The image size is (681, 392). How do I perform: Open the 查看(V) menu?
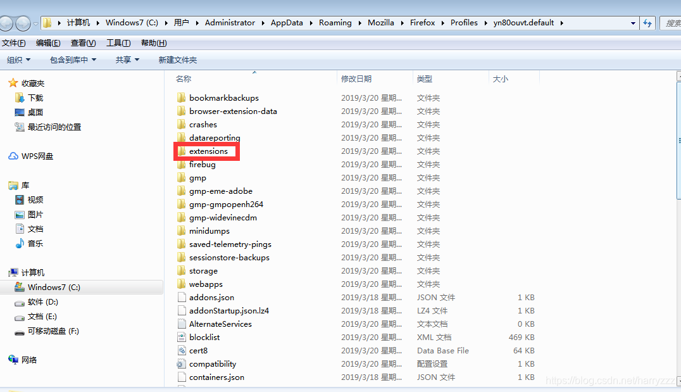click(83, 43)
